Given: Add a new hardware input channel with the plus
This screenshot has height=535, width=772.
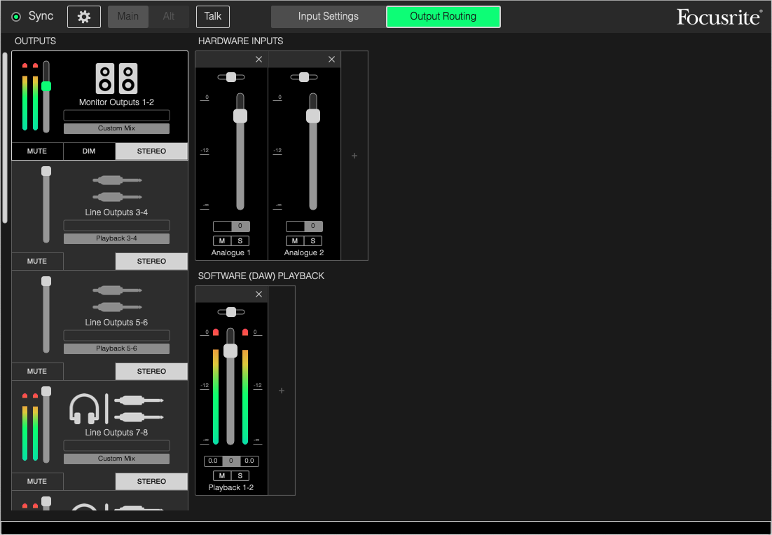Looking at the screenshot, I should [x=354, y=156].
